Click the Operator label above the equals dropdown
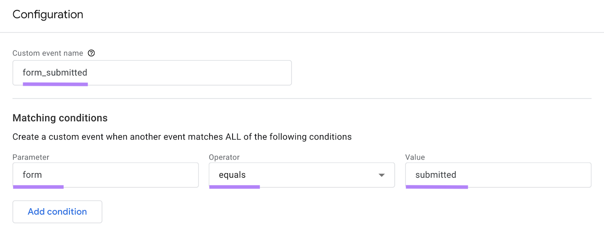604x235 pixels. coord(224,157)
